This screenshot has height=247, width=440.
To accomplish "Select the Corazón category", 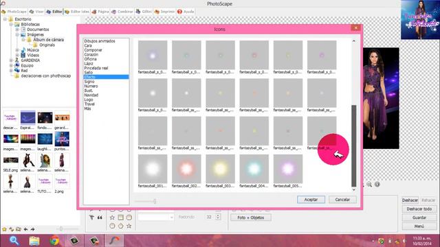I will 91,55.
